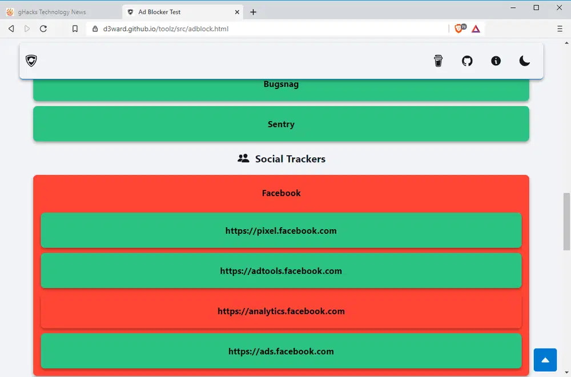
Task: Click the https://pixel.facebook.com entry
Action: (281, 230)
